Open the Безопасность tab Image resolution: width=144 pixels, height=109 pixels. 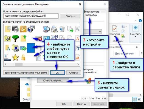tap(91, 12)
